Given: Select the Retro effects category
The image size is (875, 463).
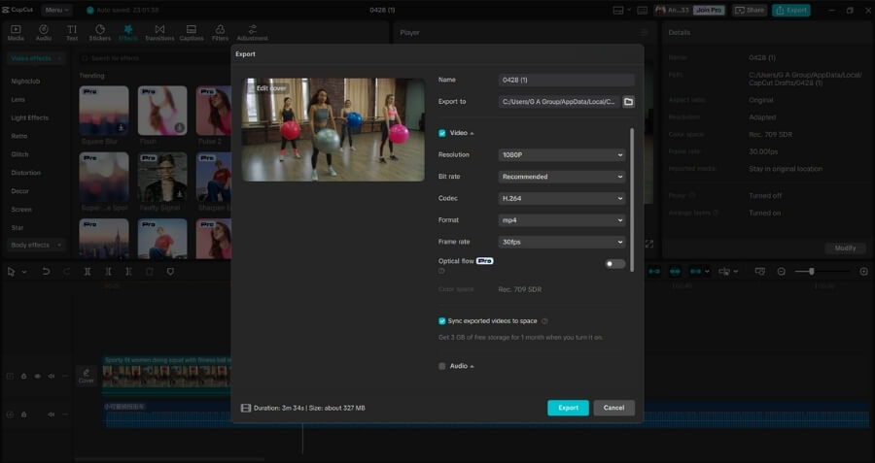Looking at the screenshot, I should point(19,136).
